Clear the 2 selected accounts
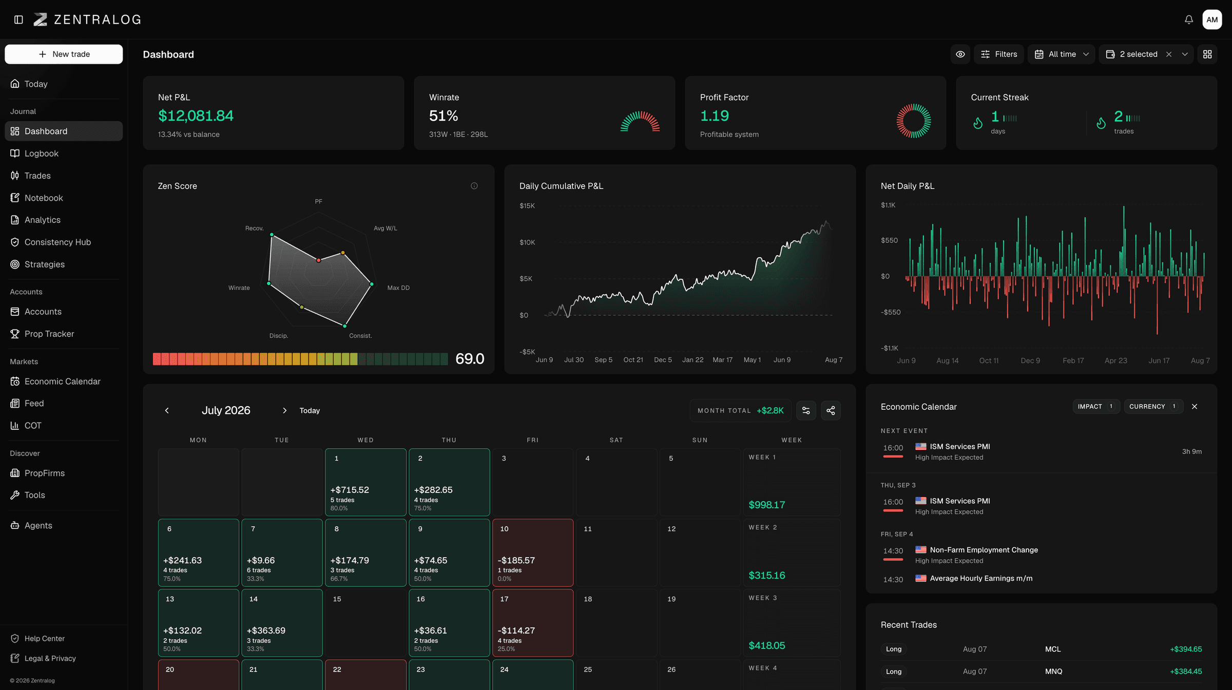 click(1169, 54)
